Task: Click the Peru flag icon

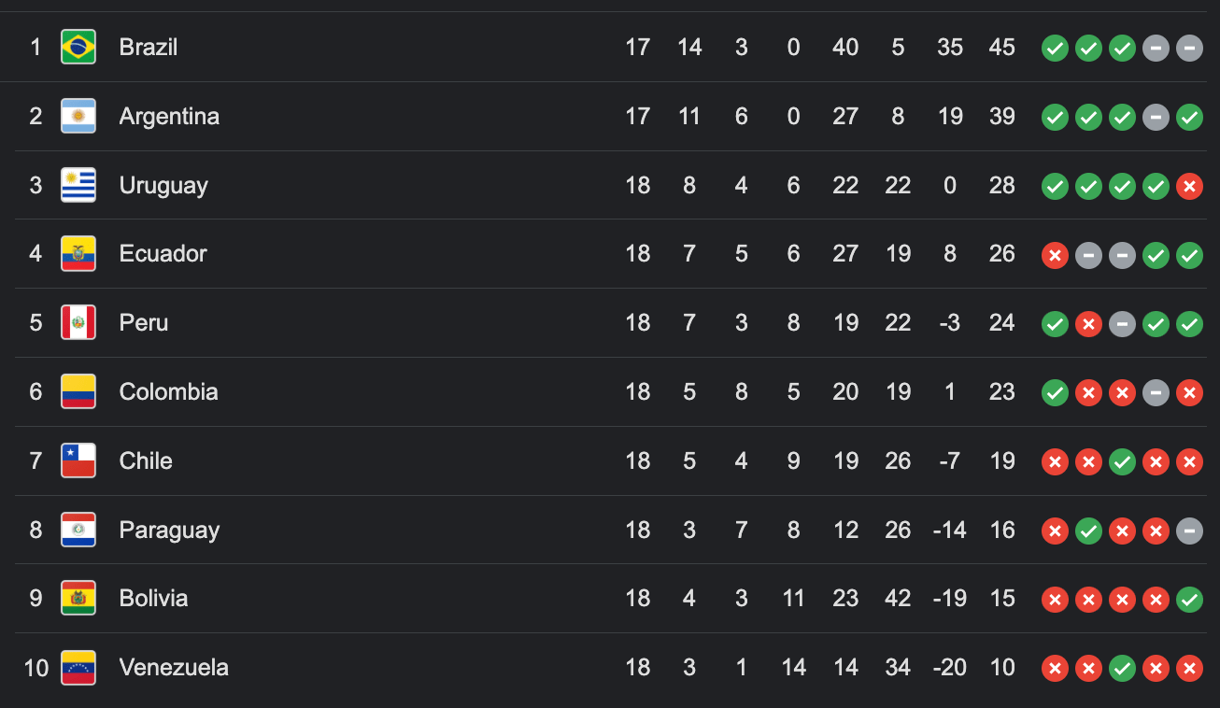Action: pyautogui.click(x=78, y=322)
